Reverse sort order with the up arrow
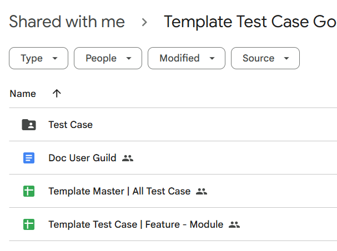Screen dimensions: 337x251 57,93
